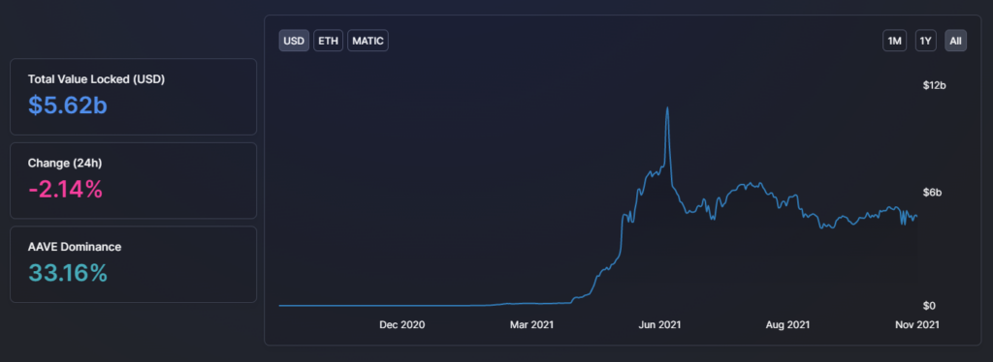993x362 pixels.
Task: Click the 33.16% dominance figure
Action: (x=68, y=273)
